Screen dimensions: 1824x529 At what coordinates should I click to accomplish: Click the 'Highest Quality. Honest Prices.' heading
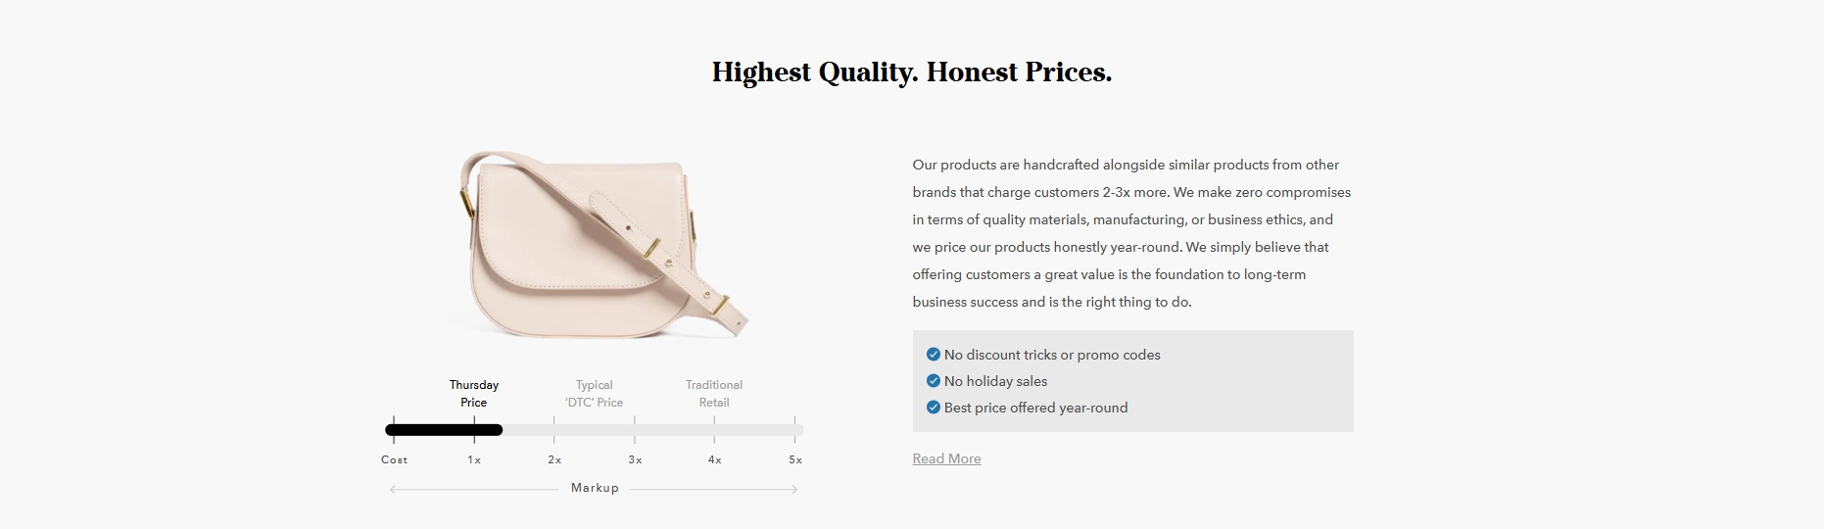(912, 72)
